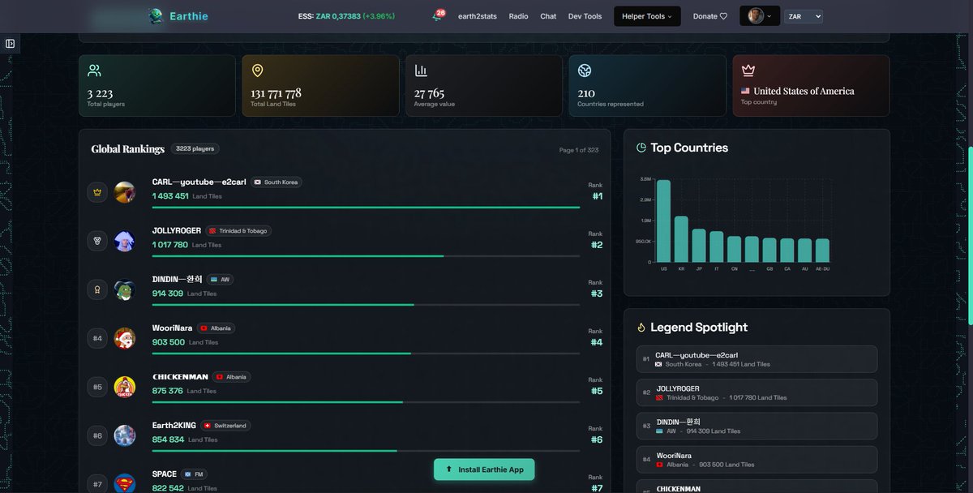973x493 pixels.
Task: Open DINDIN's frog avatar image
Action: [125, 289]
